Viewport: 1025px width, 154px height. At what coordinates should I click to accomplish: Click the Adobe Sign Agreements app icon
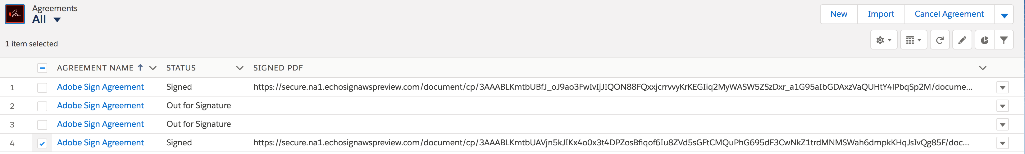pos(15,14)
